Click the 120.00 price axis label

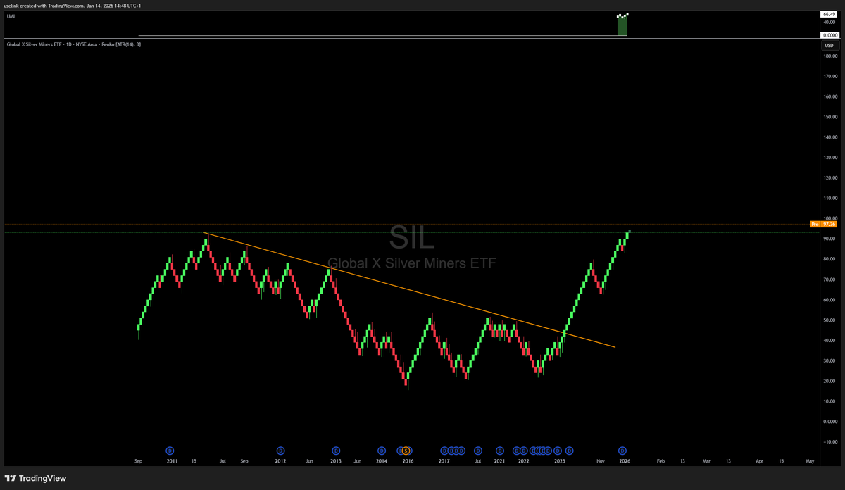(x=830, y=177)
